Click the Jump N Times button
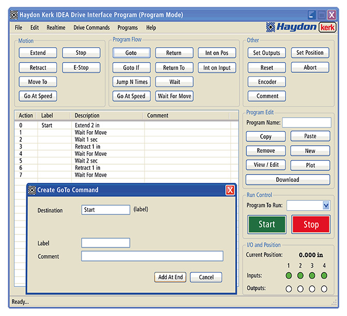The width and height of the screenshot is (347, 316). (131, 82)
